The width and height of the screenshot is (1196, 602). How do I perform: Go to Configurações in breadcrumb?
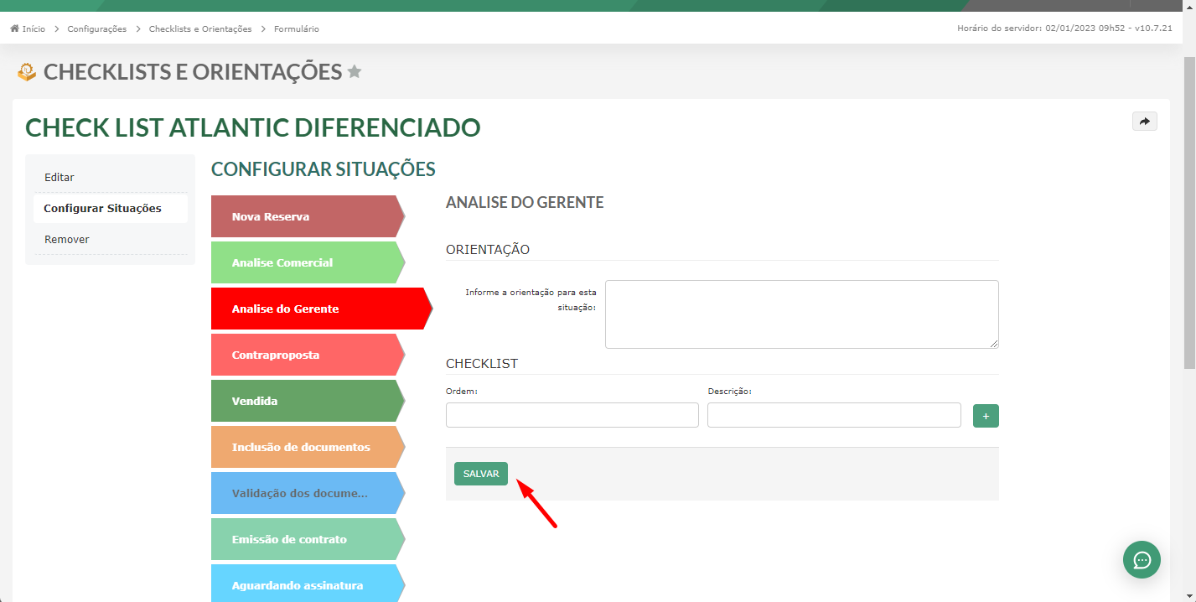click(97, 29)
